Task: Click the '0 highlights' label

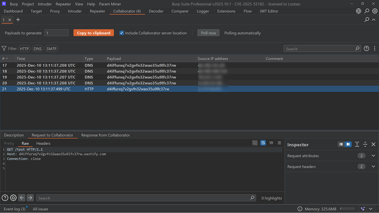Action: (272, 198)
